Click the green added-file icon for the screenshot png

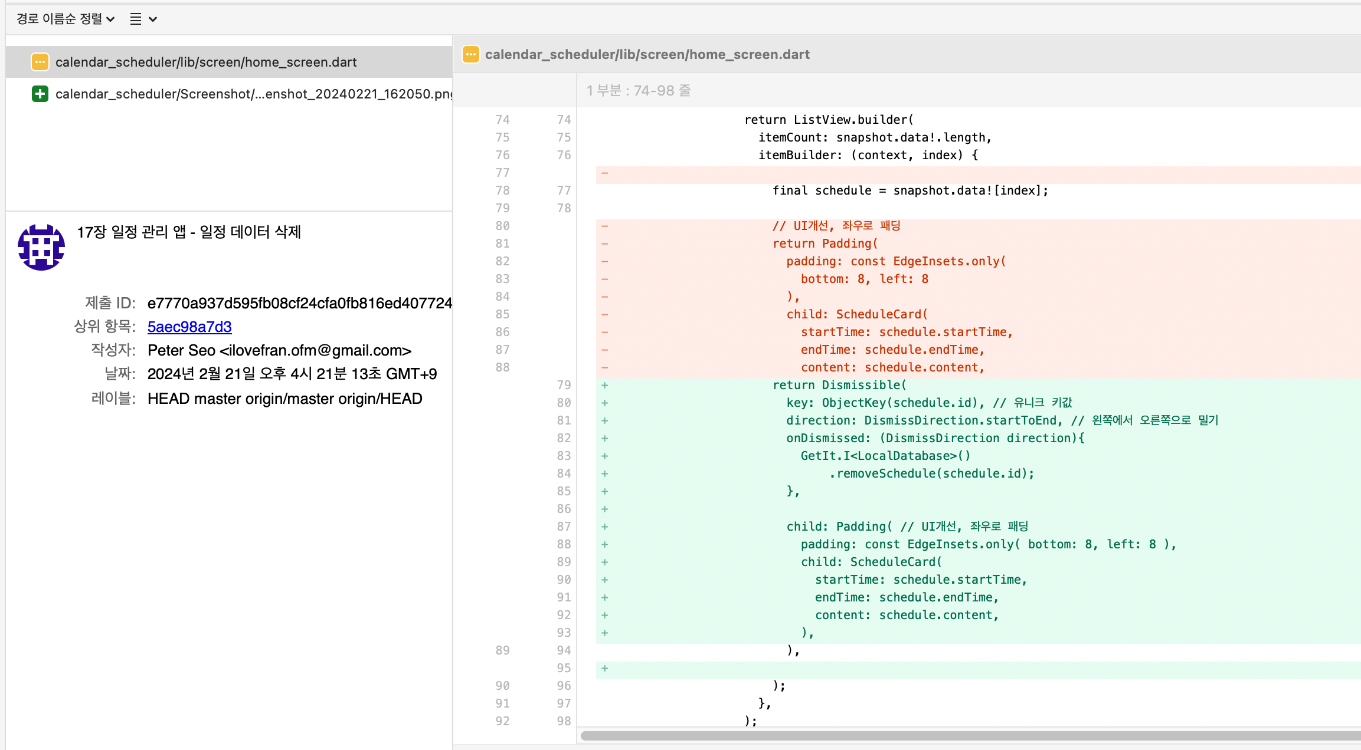(40, 94)
